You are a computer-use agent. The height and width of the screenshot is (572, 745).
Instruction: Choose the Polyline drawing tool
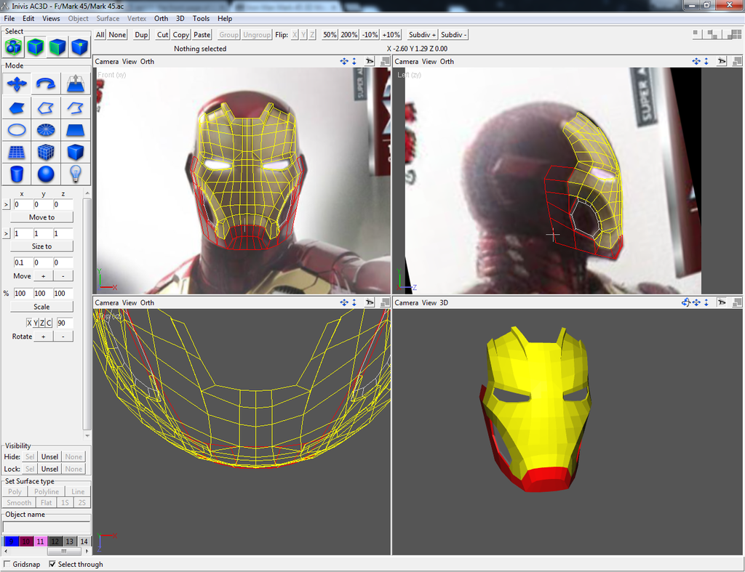click(46, 108)
